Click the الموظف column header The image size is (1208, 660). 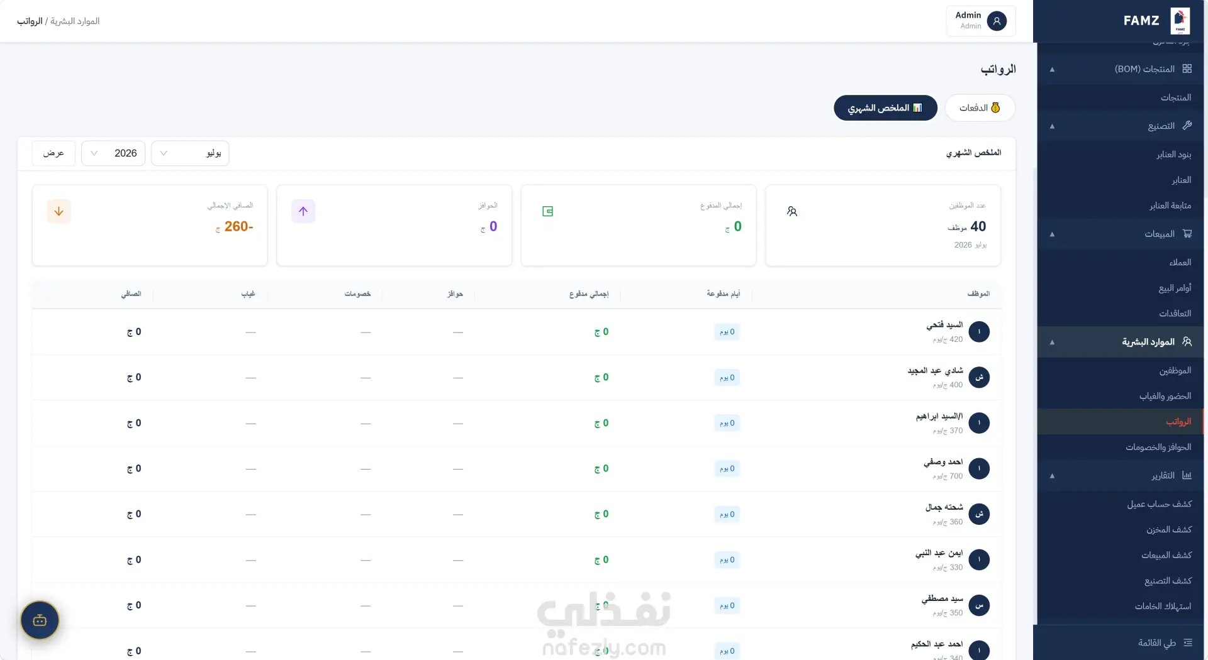[978, 294]
